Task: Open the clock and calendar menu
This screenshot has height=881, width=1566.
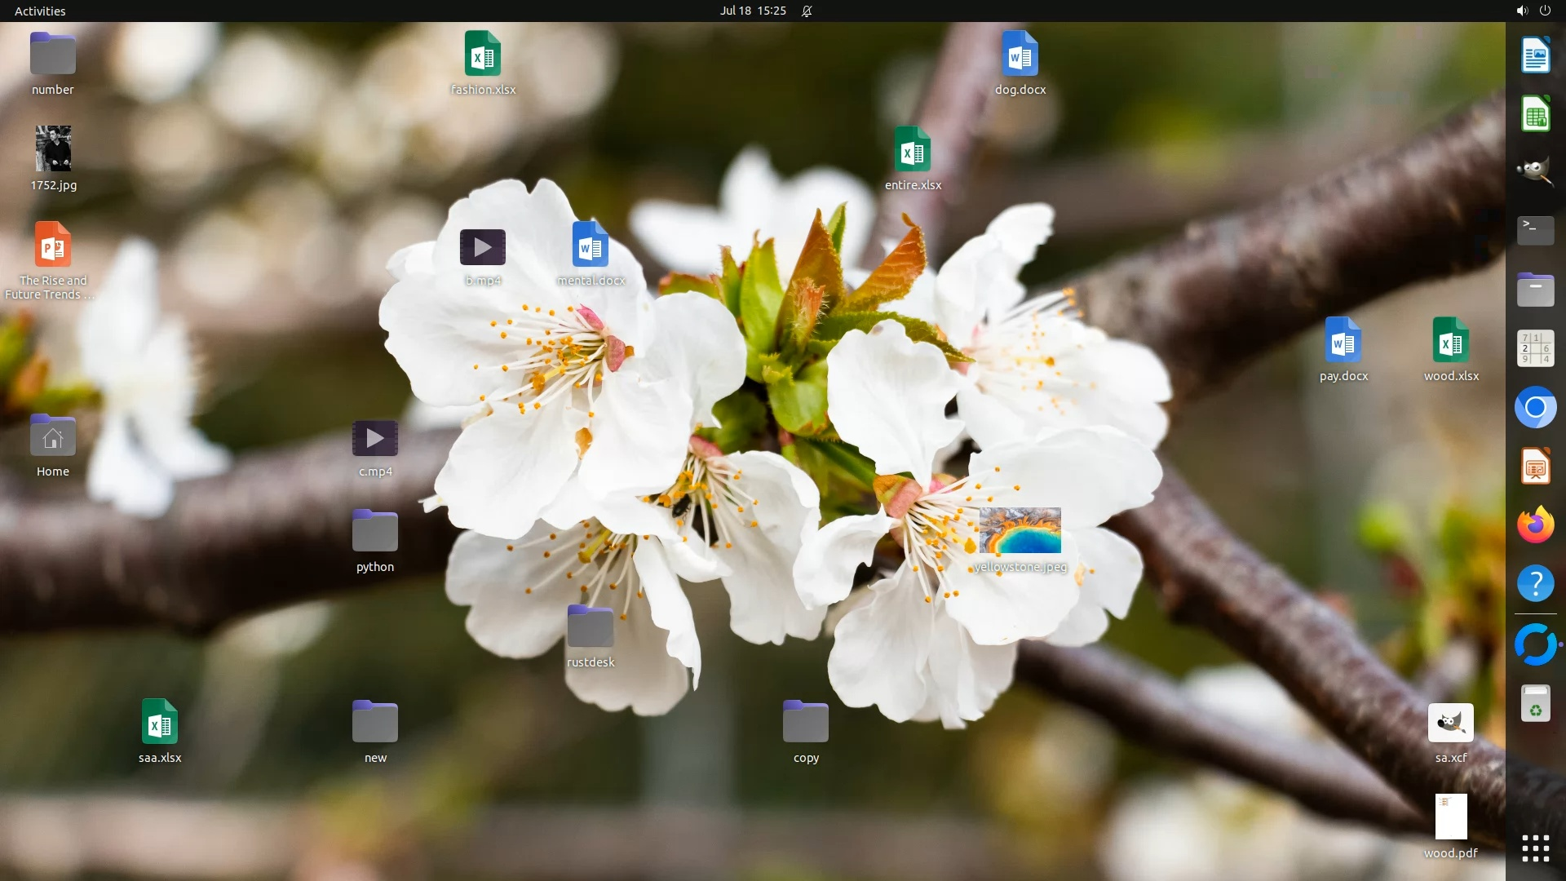Action: [x=752, y=11]
